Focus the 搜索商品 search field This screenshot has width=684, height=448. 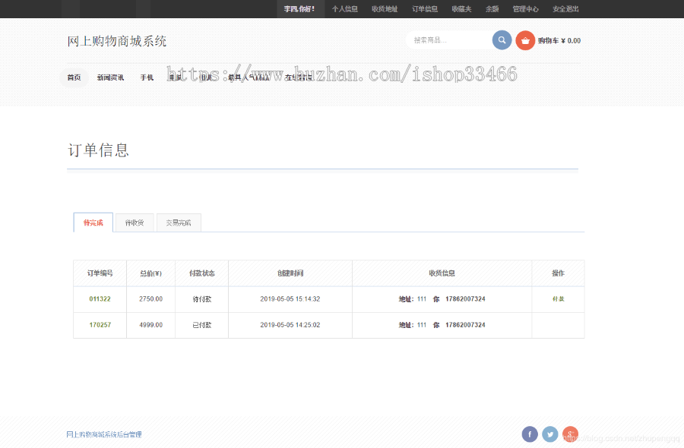(449, 40)
